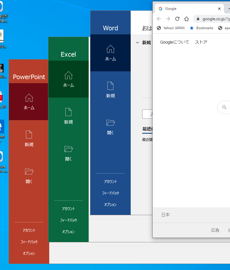230x270 pixels.
Task: Click Chrome home button
Action: 187,19
